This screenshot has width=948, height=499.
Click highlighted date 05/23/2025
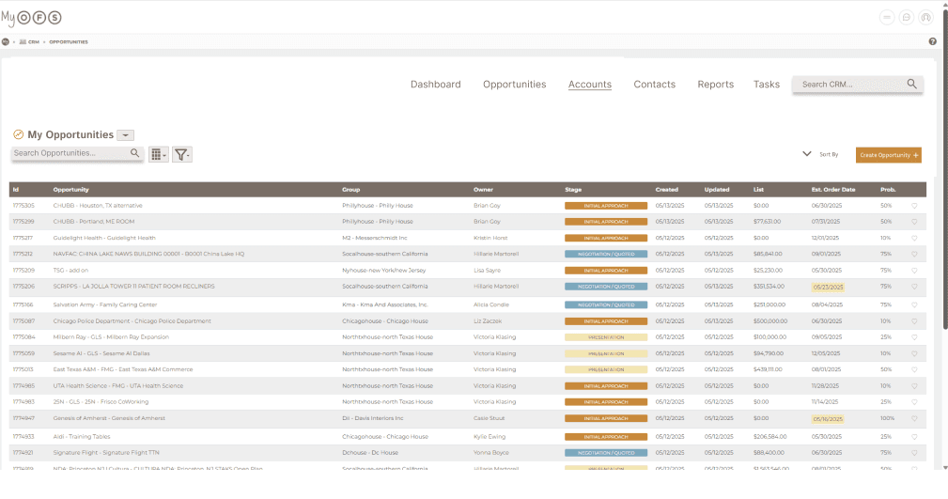[x=828, y=288]
